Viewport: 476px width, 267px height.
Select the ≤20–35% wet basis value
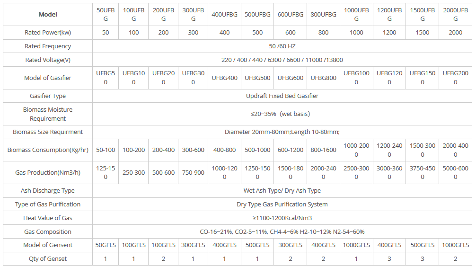coord(282,114)
